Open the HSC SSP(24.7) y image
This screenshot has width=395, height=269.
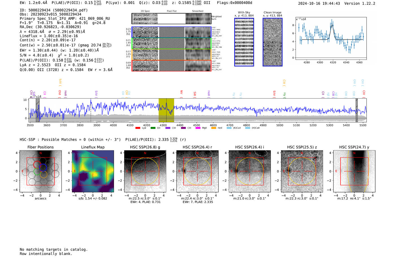pyautogui.click(x=354, y=171)
